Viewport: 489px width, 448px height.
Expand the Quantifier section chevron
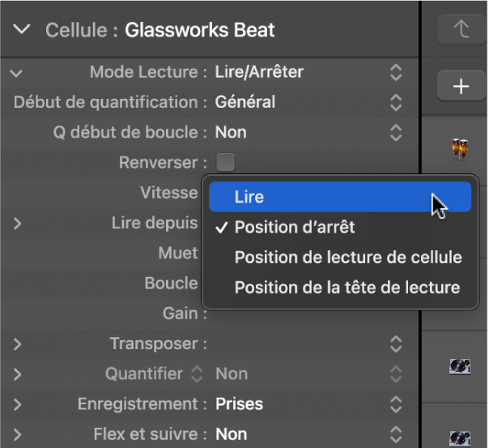click(18, 374)
